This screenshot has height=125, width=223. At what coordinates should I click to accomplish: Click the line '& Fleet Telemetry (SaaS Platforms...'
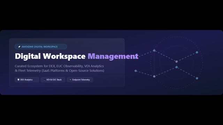60,70
